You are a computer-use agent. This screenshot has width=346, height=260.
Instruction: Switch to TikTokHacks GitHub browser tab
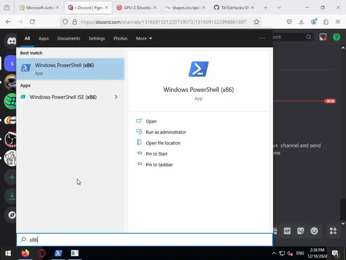[x=234, y=8]
